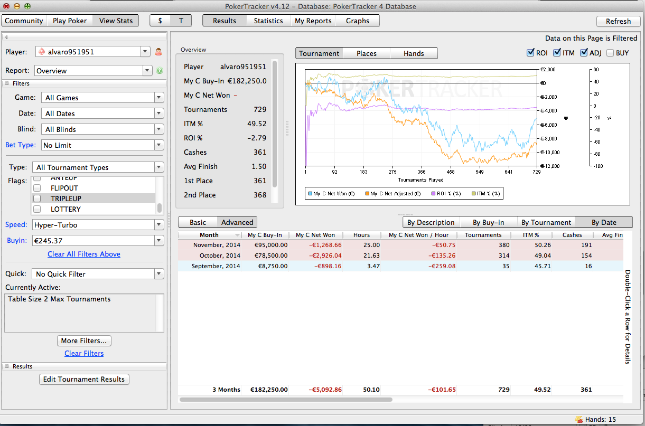Collapse the left sidebar with top arrow
The image size is (645, 426).
[6, 37]
